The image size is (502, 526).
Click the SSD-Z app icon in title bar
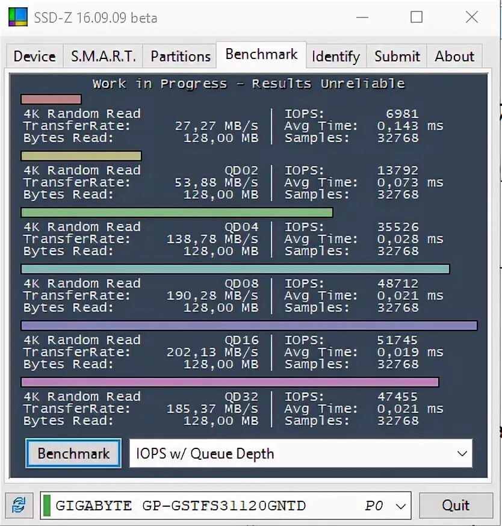pos(18,17)
